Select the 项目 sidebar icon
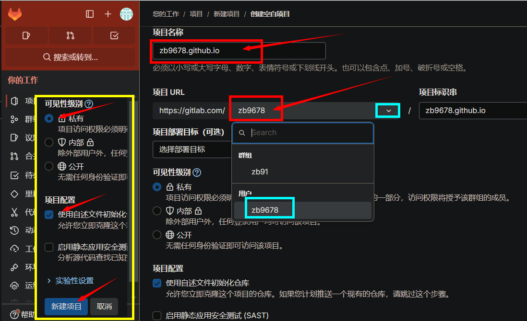527x321 pixels. tap(14, 101)
